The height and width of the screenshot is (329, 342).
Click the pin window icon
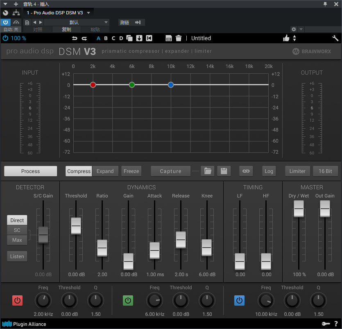pos(325,4)
